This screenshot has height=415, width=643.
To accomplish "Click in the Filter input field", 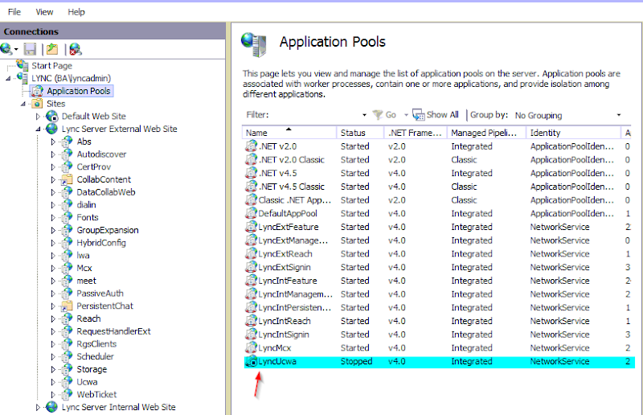I will (x=316, y=115).
